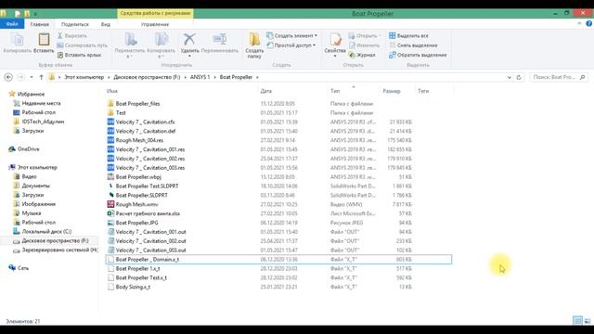Click the search Boat Propeller field

(x=558, y=77)
